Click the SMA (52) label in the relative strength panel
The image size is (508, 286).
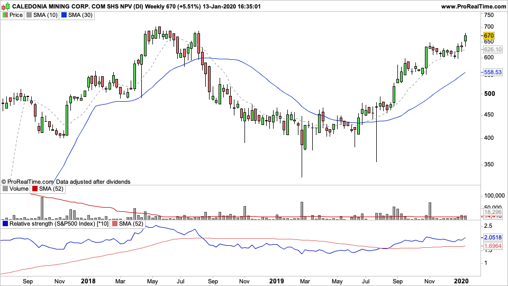[131, 224]
